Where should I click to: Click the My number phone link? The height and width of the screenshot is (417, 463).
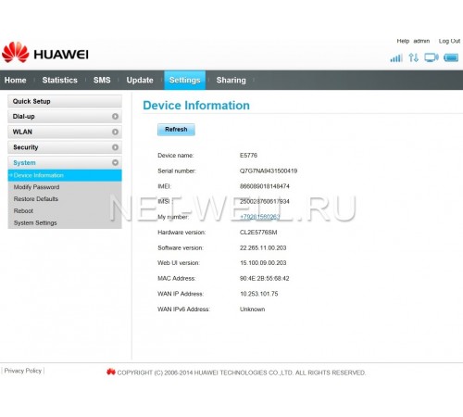260,217
